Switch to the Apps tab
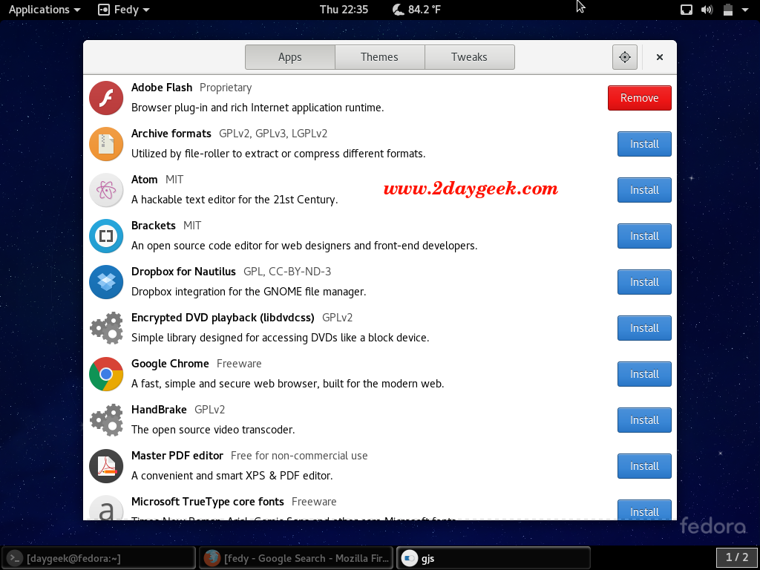 [x=290, y=57]
